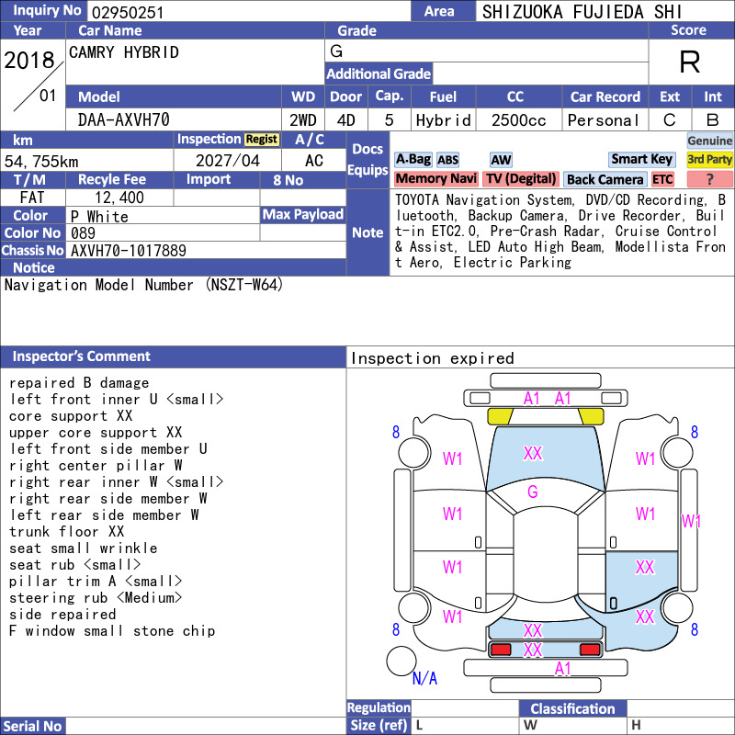Click the right red tail light

point(590,650)
